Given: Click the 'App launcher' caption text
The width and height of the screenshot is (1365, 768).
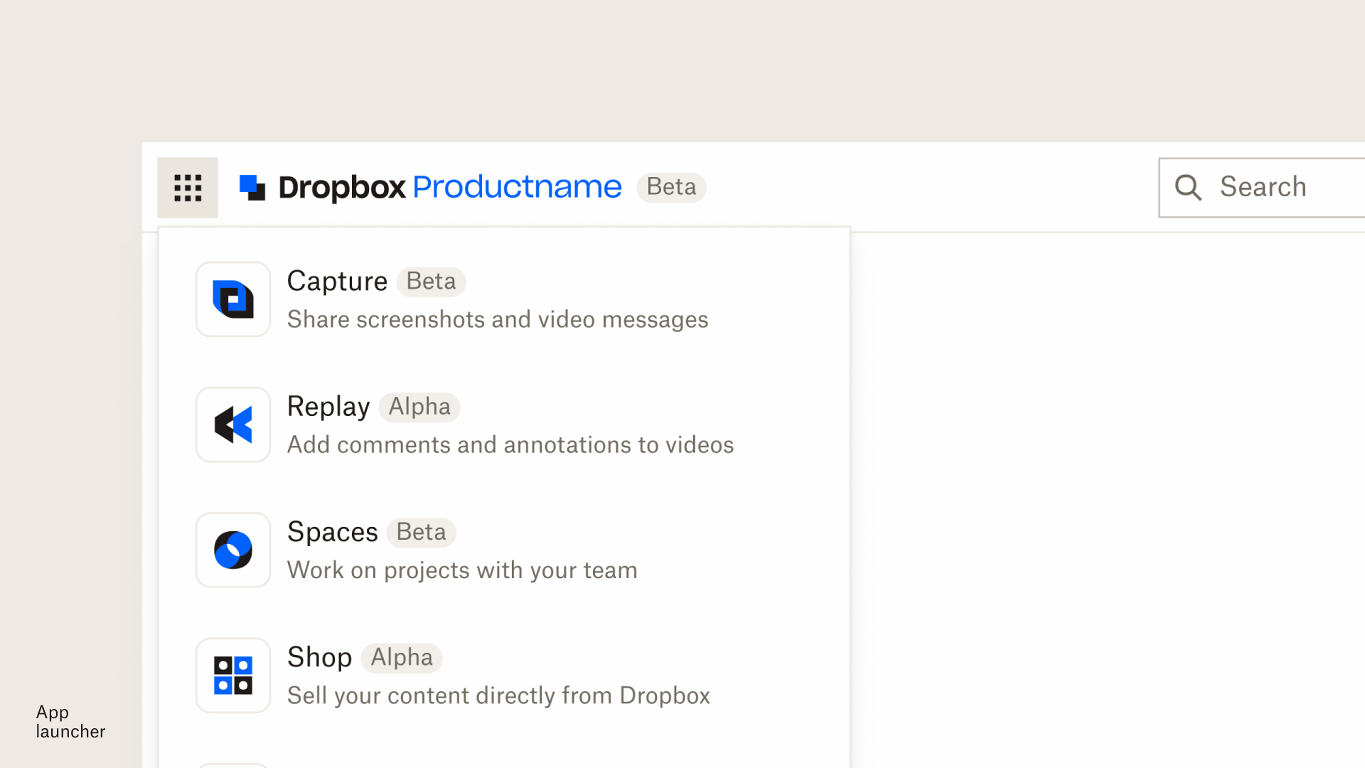Looking at the screenshot, I should [x=70, y=722].
